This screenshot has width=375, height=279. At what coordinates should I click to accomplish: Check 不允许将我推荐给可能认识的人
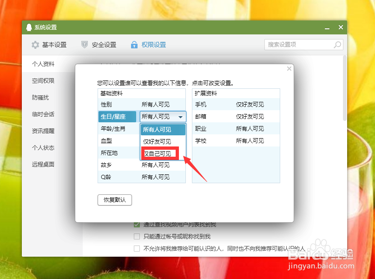pos(137,248)
